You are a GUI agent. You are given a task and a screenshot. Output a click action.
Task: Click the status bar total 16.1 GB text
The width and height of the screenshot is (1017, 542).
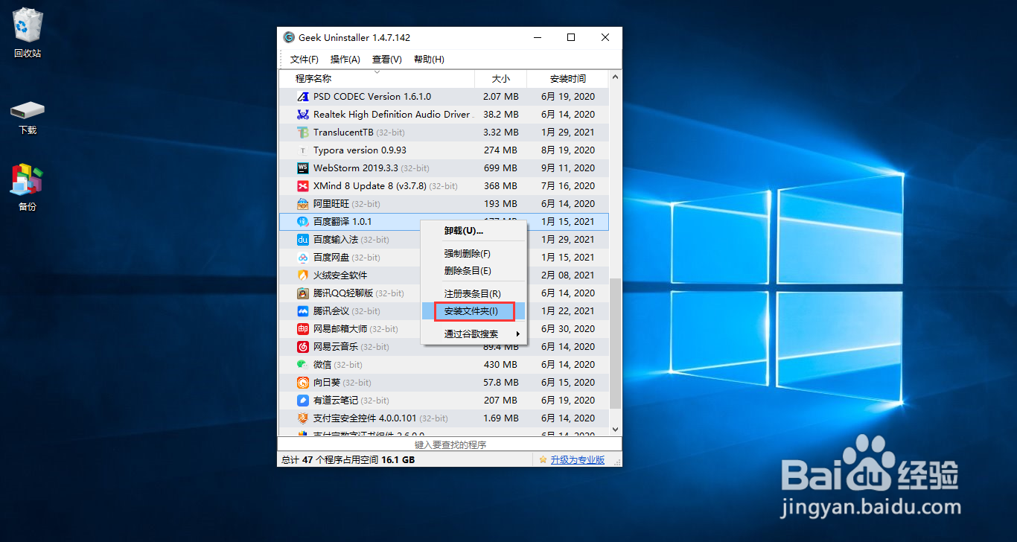398,460
